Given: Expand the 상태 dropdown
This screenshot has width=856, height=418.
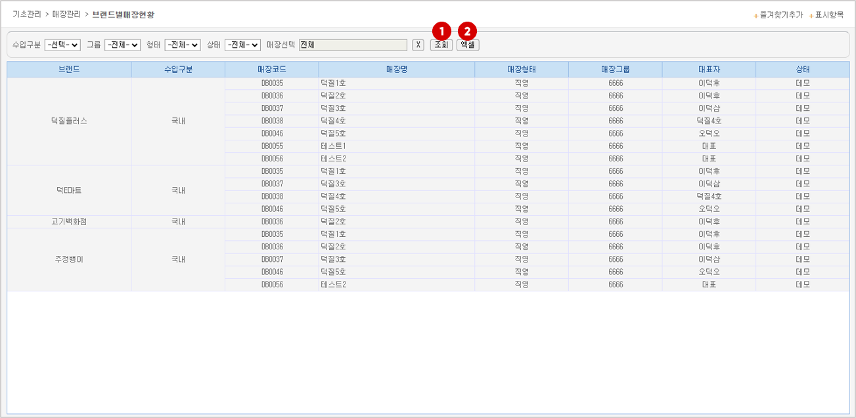Looking at the screenshot, I should tap(242, 45).
